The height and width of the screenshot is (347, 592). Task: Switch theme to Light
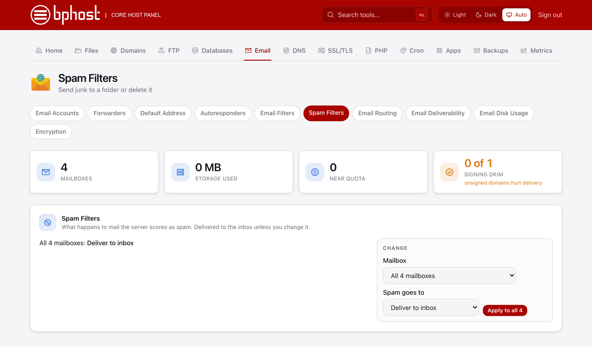pyautogui.click(x=455, y=15)
